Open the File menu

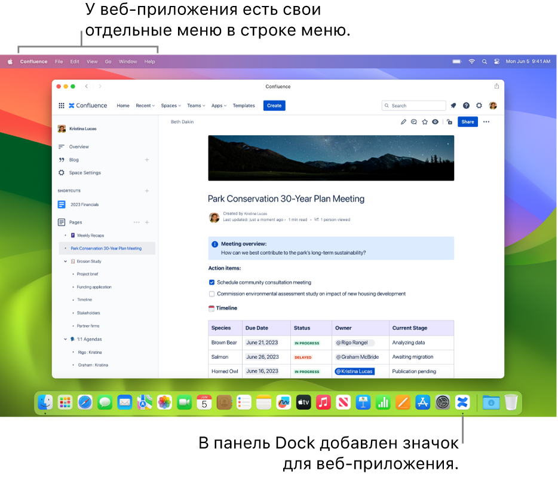coord(59,62)
